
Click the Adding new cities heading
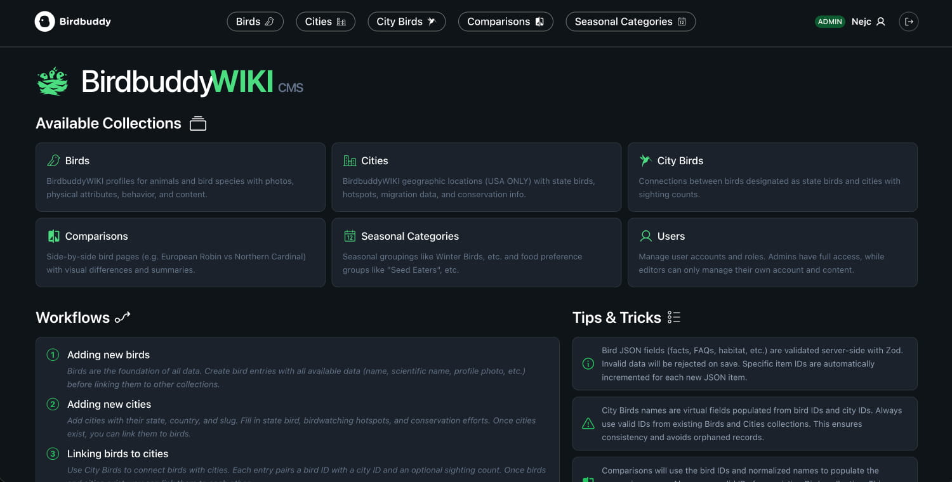click(109, 404)
